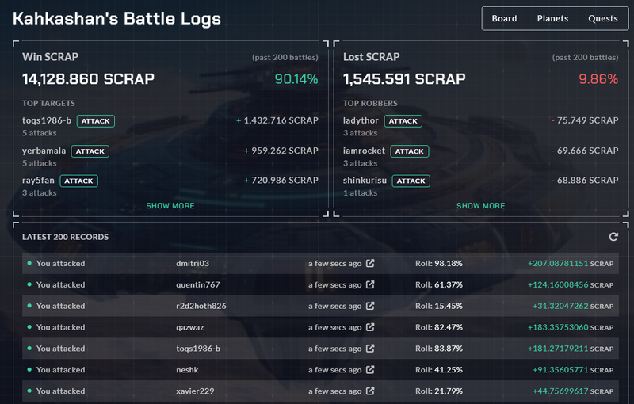634x404 pixels.
Task: Expand Top Targets with Show More
Action: [170, 206]
